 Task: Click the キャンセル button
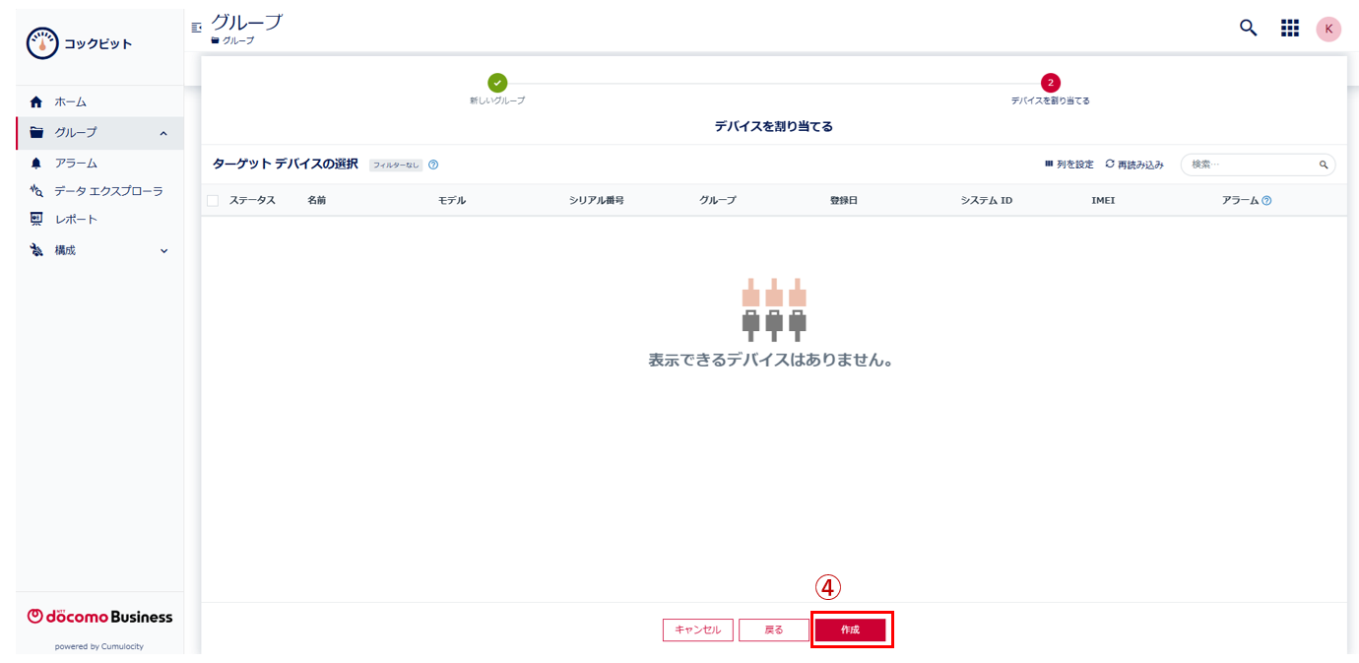[698, 630]
